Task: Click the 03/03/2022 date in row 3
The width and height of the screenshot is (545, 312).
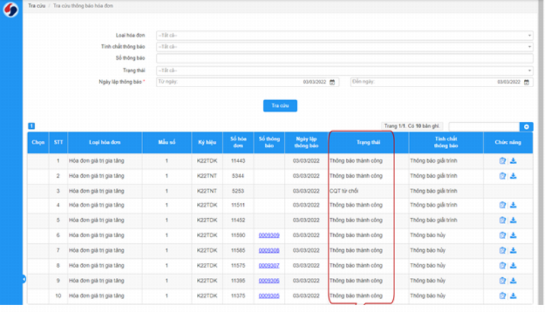Action: 306,191
